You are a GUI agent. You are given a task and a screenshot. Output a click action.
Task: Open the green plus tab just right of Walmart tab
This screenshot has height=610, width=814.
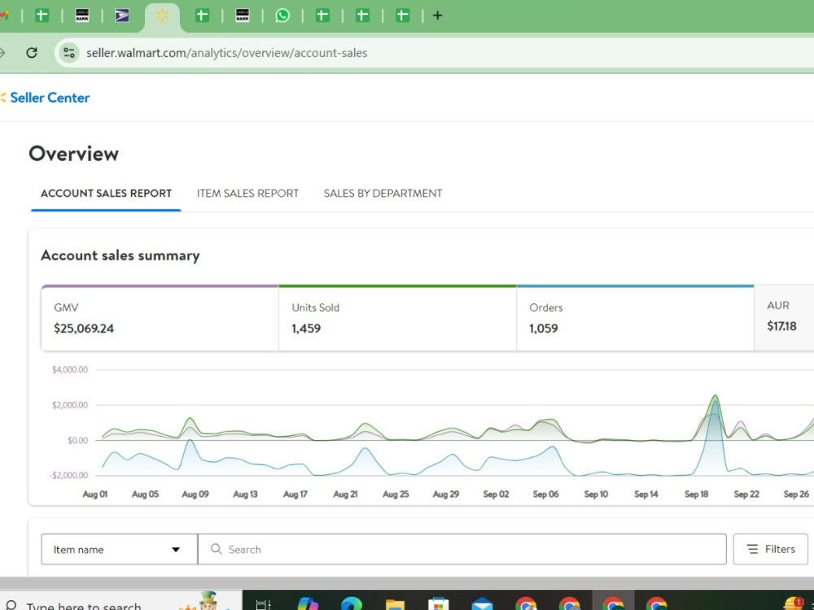click(203, 15)
